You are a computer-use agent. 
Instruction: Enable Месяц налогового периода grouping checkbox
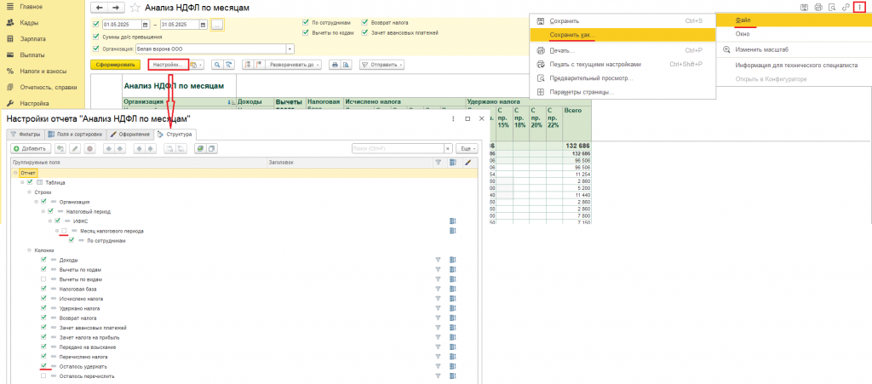pos(64,231)
